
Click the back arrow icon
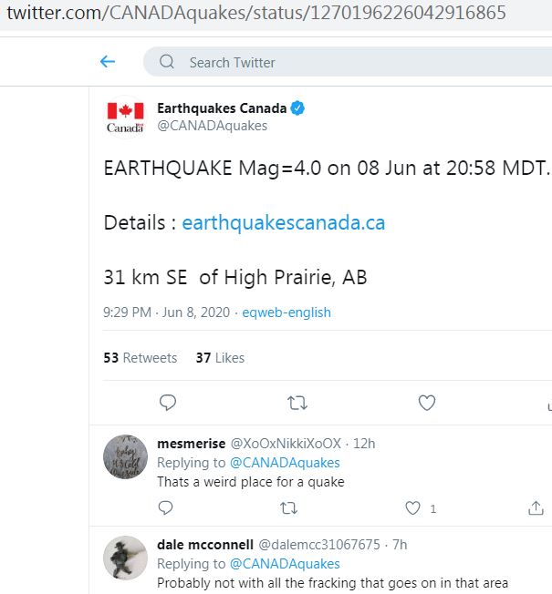click(x=108, y=62)
